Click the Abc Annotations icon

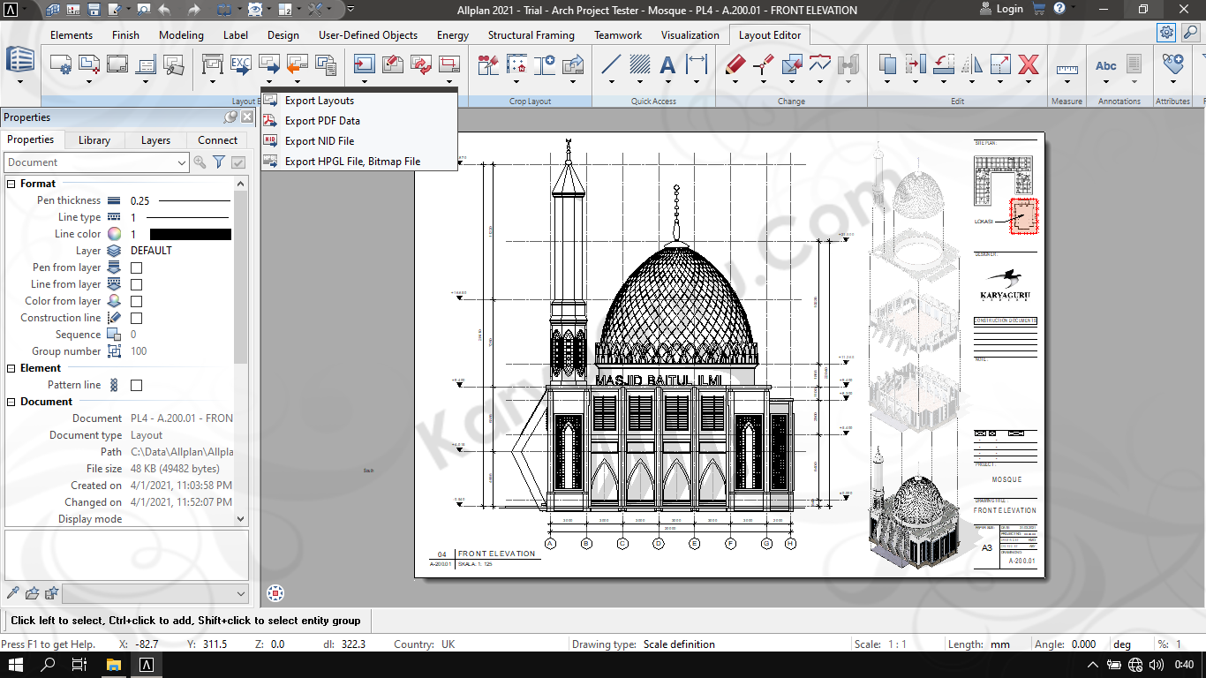tap(1106, 65)
